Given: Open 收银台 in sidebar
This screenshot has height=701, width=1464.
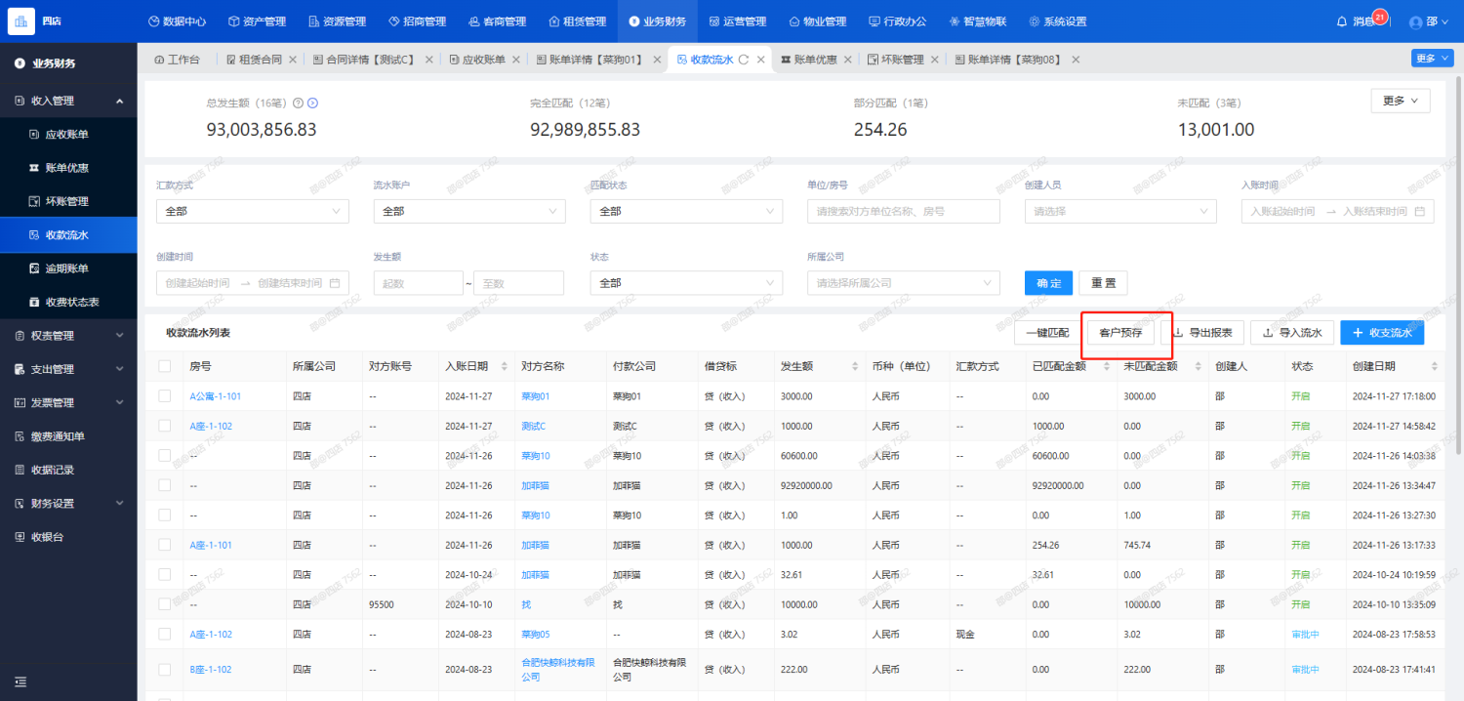Looking at the screenshot, I should coord(68,537).
